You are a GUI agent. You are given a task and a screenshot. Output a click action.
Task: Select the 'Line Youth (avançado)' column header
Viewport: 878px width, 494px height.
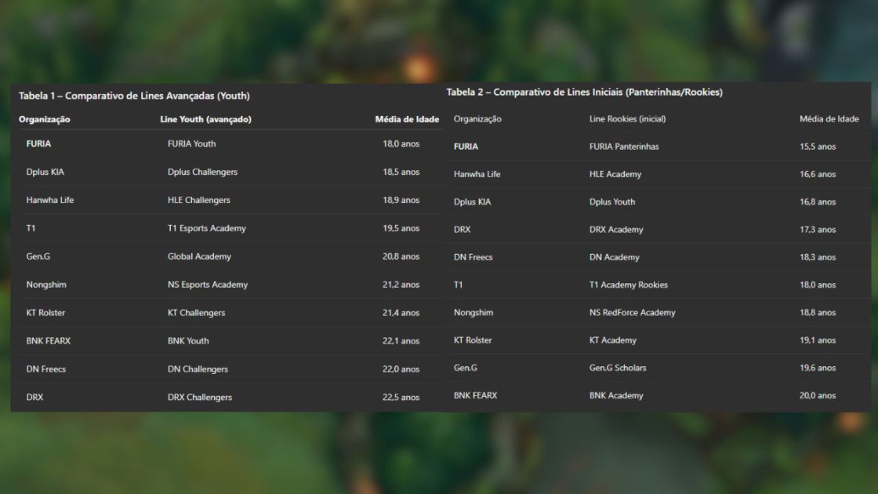(205, 119)
